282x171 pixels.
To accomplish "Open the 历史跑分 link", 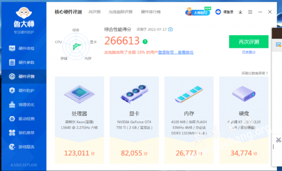I will point(249,52).
